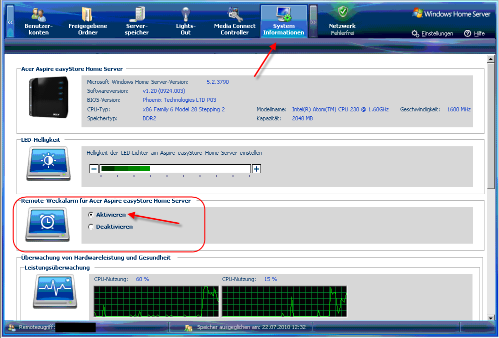Click the Remotezugriff status icon
This screenshot has width=499, height=338.
click(12, 327)
